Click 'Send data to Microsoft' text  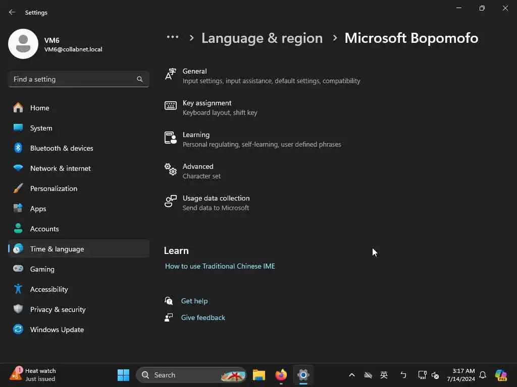[216, 208]
